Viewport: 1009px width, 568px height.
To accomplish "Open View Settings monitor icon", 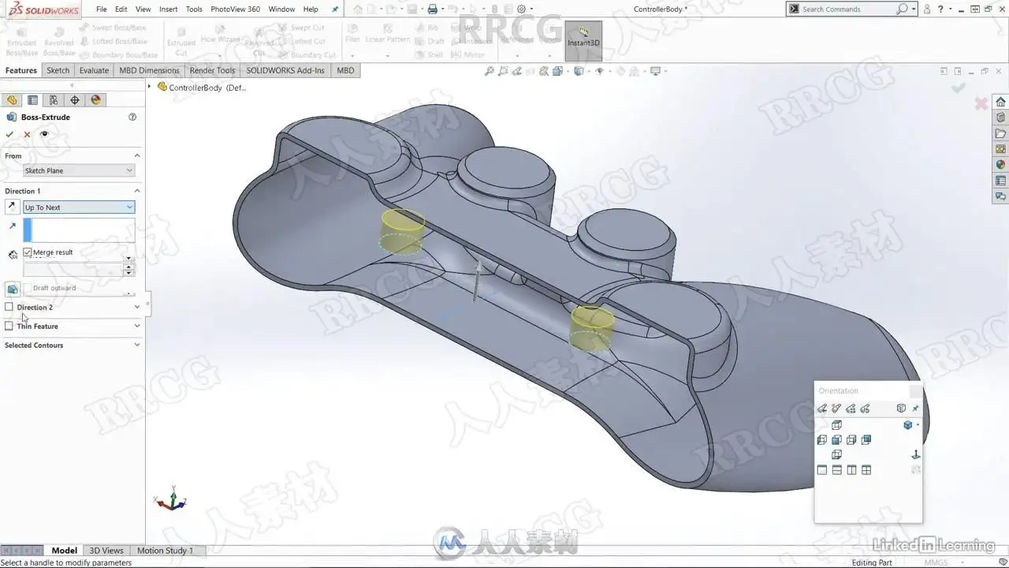I will click(x=655, y=71).
